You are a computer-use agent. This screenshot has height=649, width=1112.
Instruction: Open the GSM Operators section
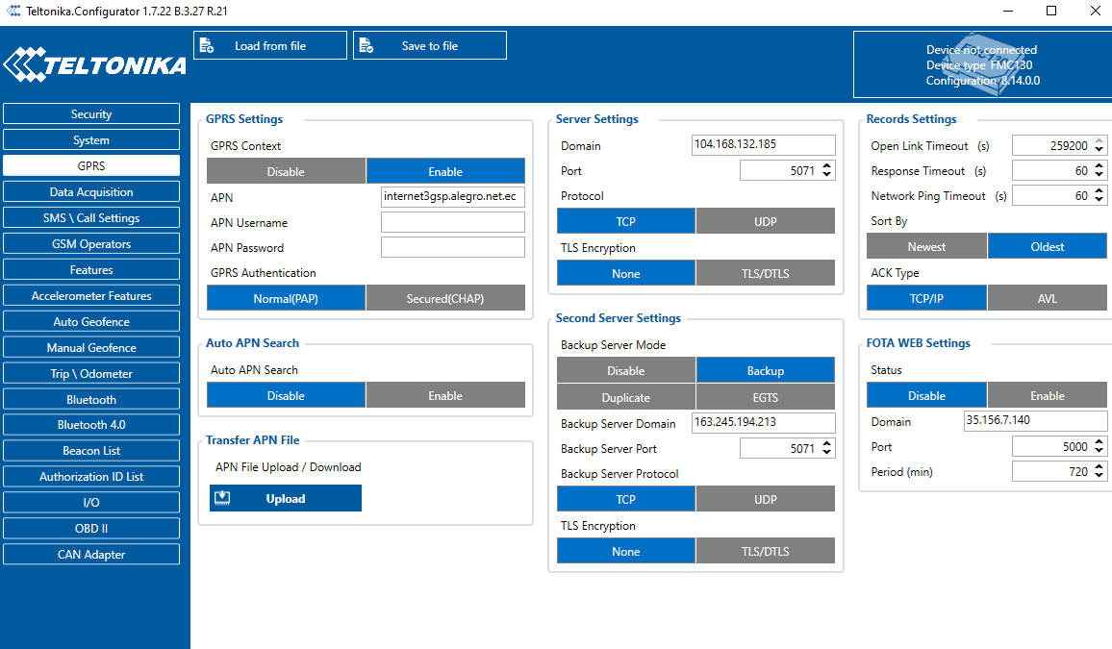click(91, 243)
